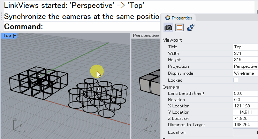Click the Command prompt input line
The width and height of the screenshot is (258, 139).
82,26
